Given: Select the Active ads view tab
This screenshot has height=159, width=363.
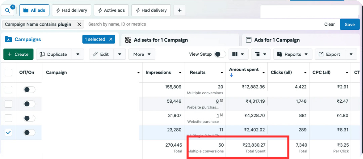Looking at the screenshot, I should tap(111, 10).
